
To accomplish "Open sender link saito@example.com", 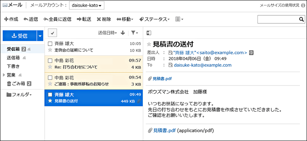I will pyautogui.click(x=210, y=52).
